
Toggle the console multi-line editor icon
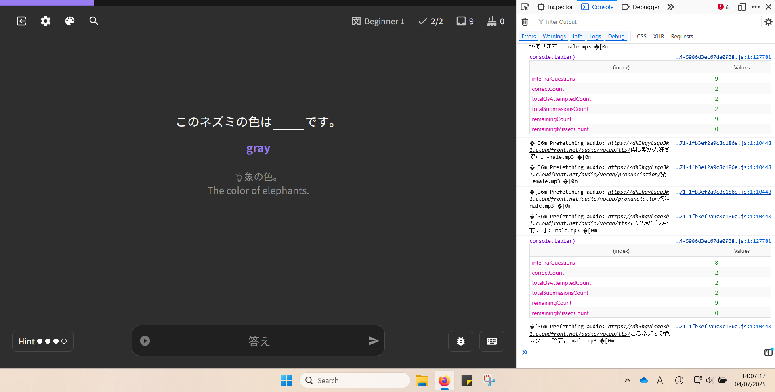[x=768, y=352]
